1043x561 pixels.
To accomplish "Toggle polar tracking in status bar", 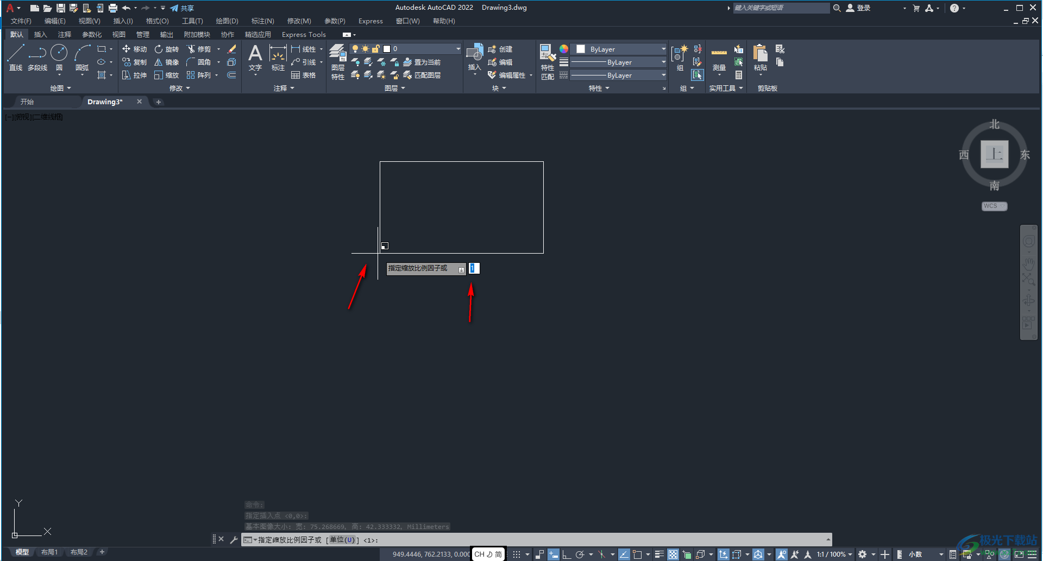I will 580,554.
